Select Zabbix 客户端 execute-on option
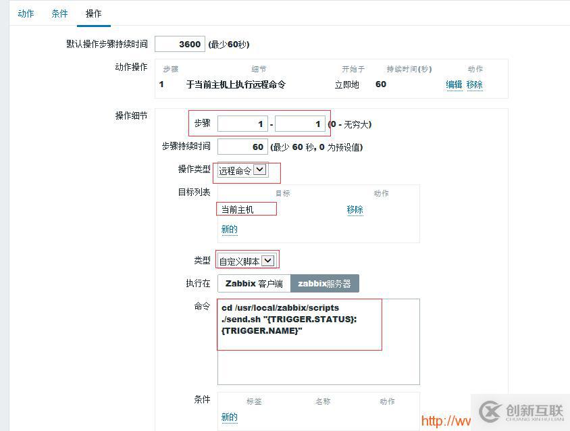The width and height of the screenshot is (570, 431). pyautogui.click(x=254, y=283)
